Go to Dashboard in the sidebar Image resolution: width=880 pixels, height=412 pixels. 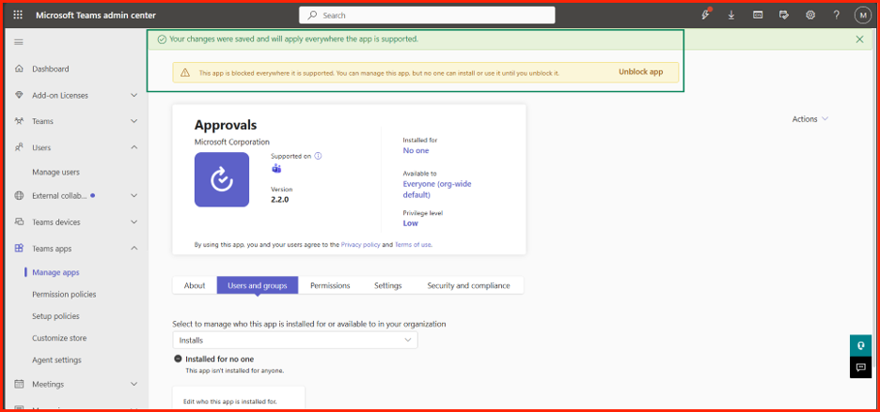pos(51,69)
